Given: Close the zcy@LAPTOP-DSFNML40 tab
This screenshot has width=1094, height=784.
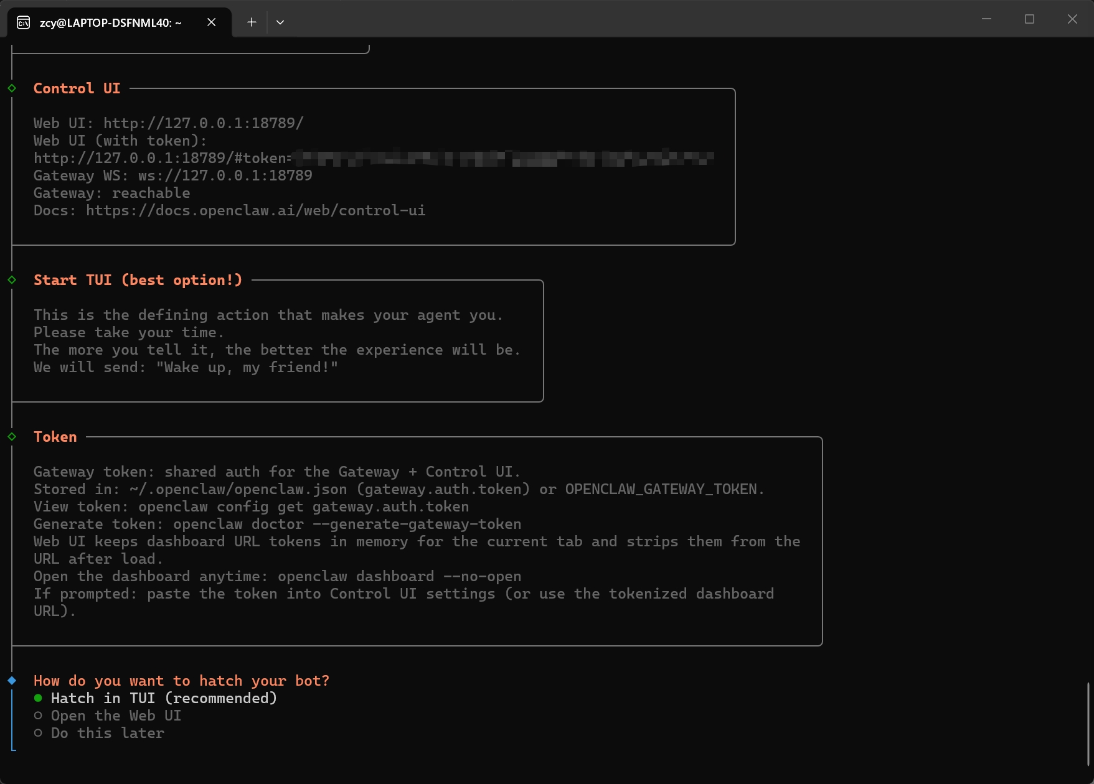Looking at the screenshot, I should tap(212, 22).
